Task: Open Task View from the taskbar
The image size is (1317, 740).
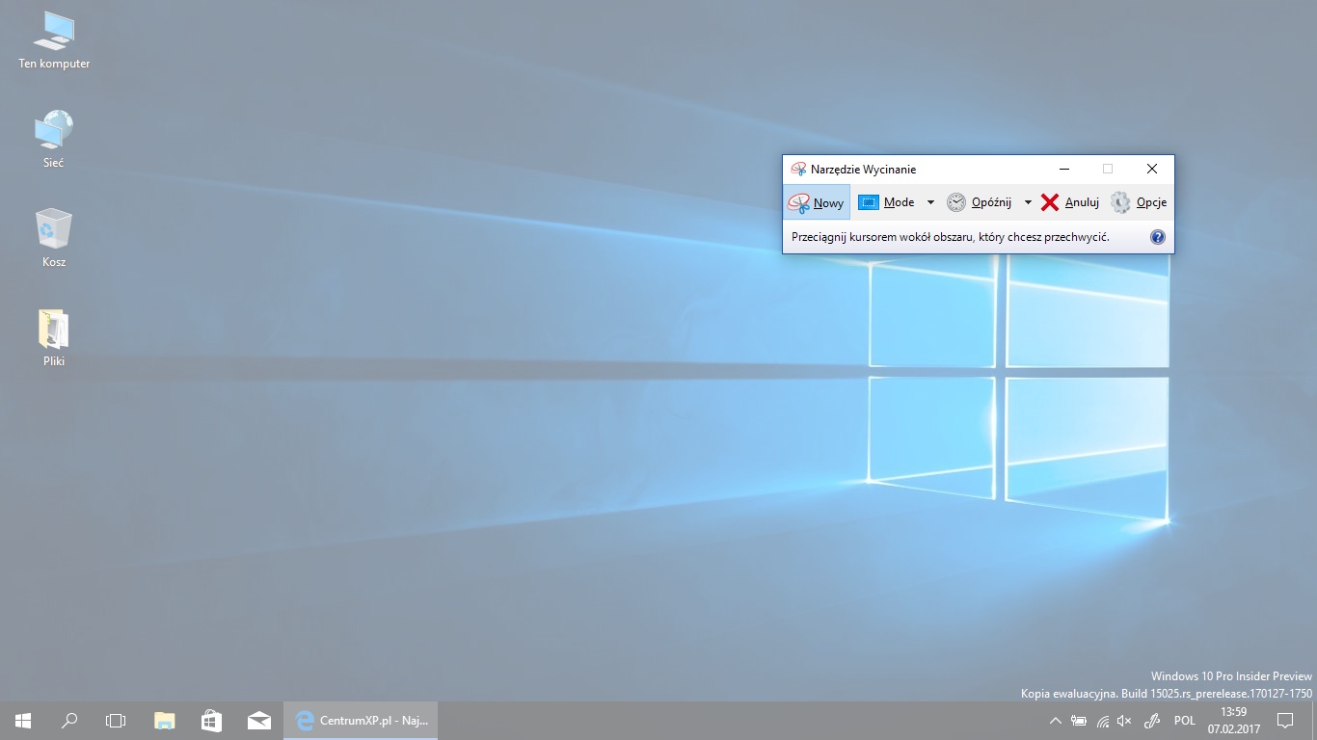Action: [116, 721]
